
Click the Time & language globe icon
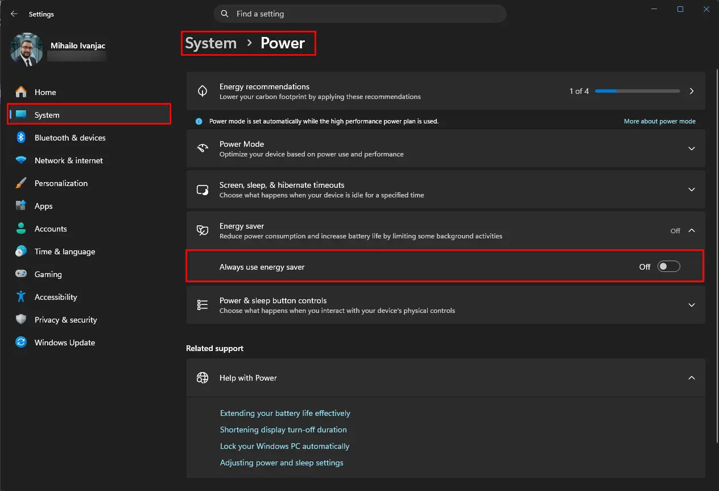(21, 251)
